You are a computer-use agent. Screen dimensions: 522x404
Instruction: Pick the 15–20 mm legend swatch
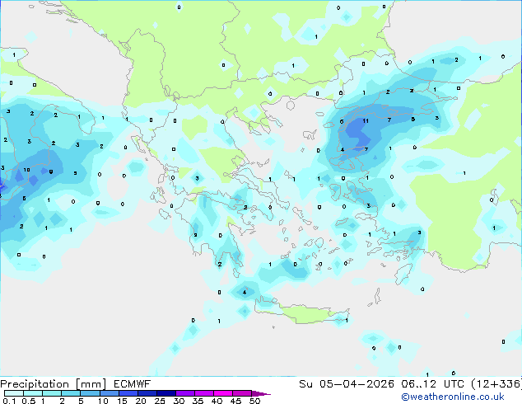[128, 393]
